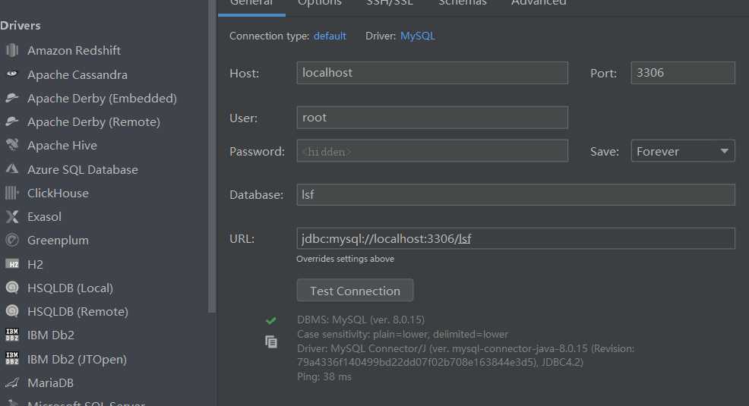Image resolution: width=749 pixels, height=406 pixels.
Task: Click the Greenplum circle icon
Action: coord(12,240)
